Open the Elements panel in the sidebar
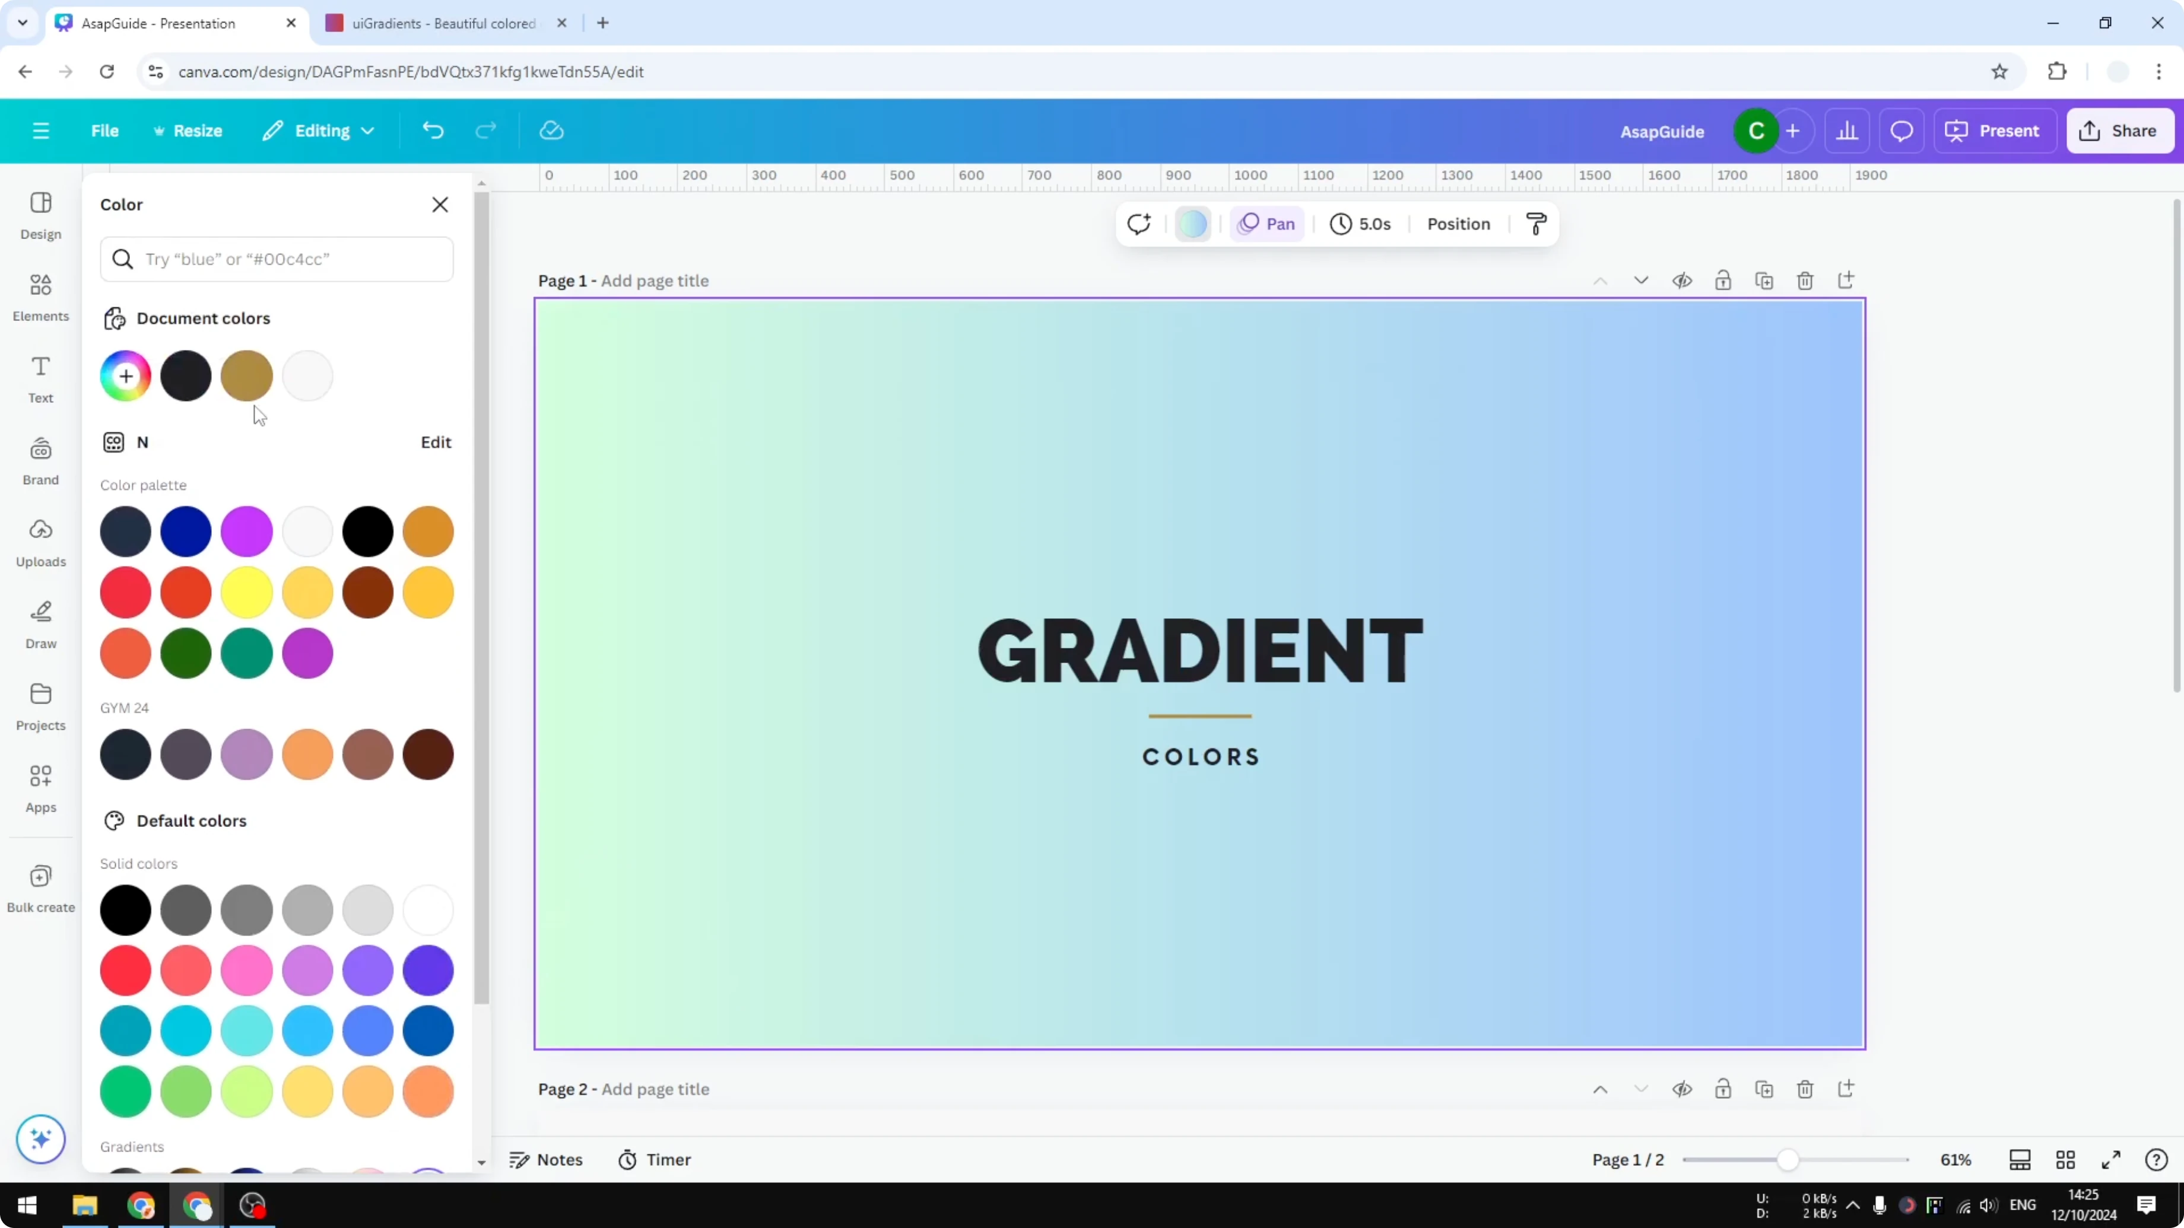2184x1228 pixels. click(x=40, y=297)
